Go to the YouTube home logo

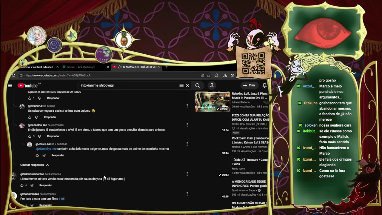tap(27, 85)
